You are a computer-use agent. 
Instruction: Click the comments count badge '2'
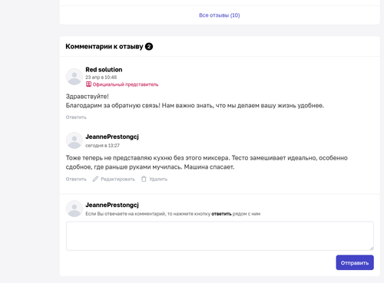click(x=149, y=47)
